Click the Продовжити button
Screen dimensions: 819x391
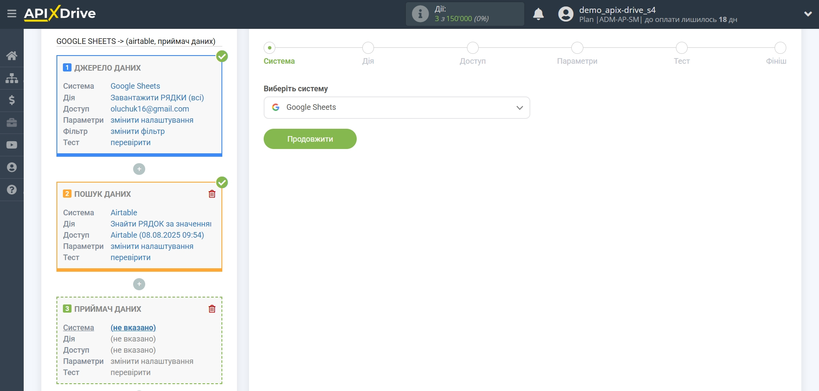pyautogui.click(x=310, y=139)
